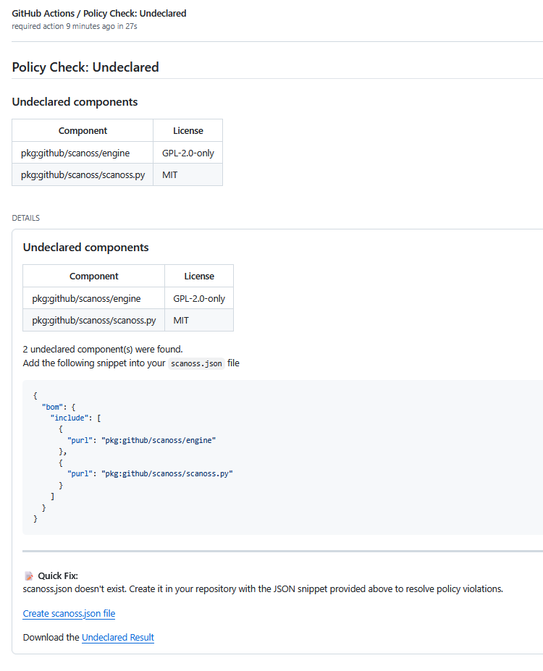The image size is (543, 671).
Task: Click the purl line for scanoss/engine in code
Action: [142, 440]
